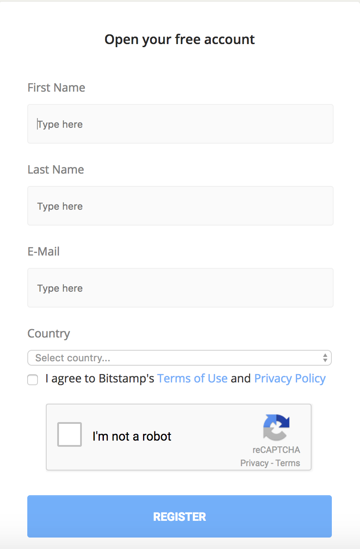The width and height of the screenshot is (360, 549).
Task: Click the "I'm not a robot" text
Action: 132,436
